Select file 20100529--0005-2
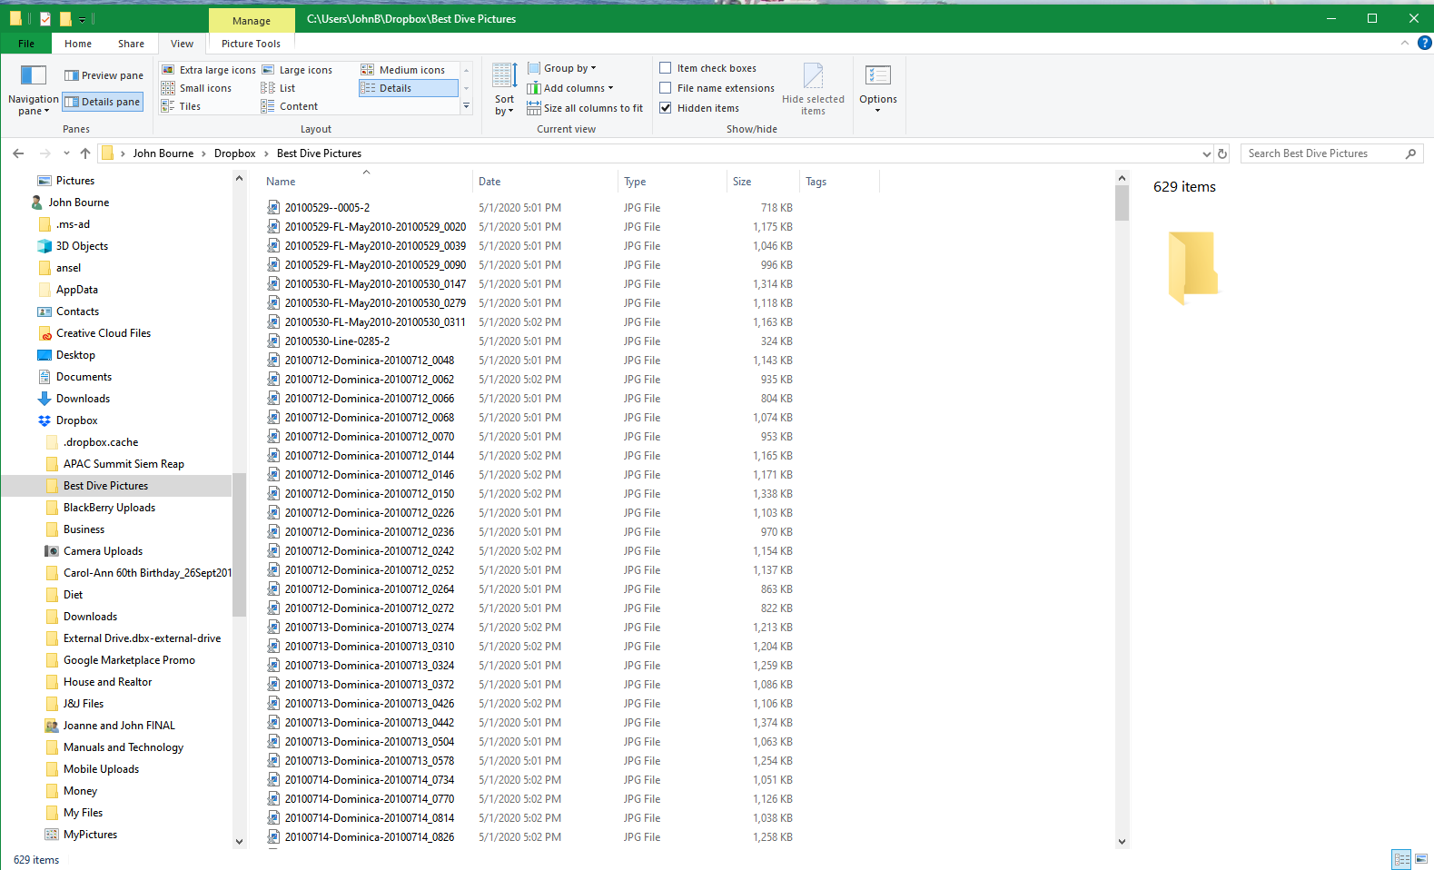This screenshot has width=1434, height=870. 327,208
